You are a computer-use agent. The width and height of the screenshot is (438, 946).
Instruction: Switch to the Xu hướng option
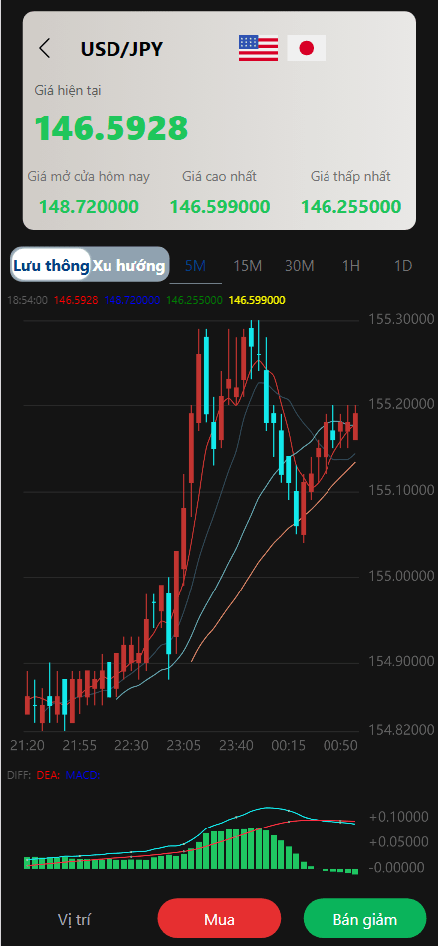pyautogui.click(x=128, y=266)
